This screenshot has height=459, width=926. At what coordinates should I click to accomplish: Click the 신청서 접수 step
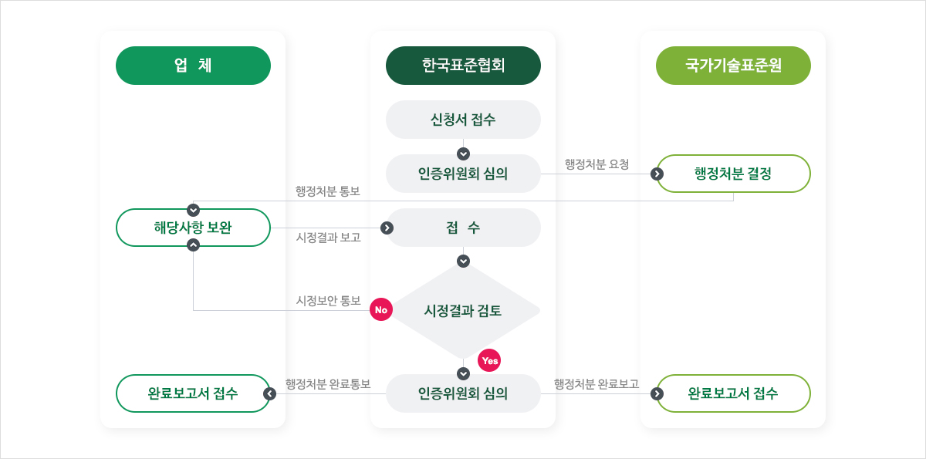463,120
